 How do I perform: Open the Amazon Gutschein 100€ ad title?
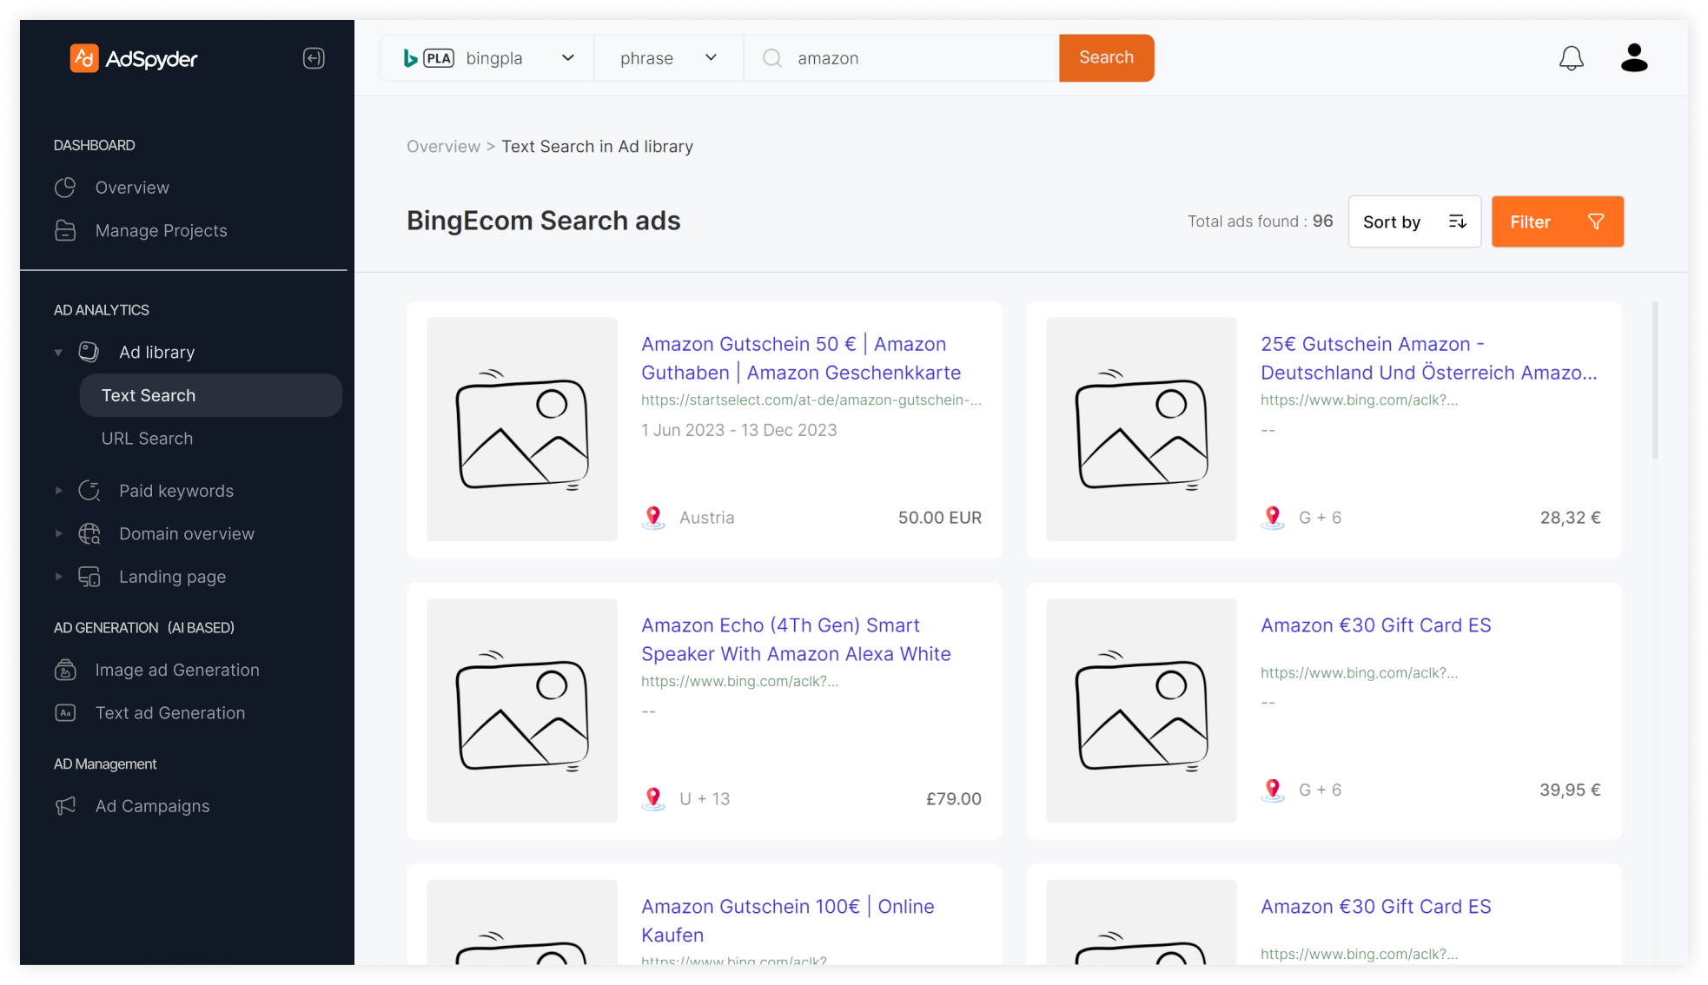(x=787, y=921)
